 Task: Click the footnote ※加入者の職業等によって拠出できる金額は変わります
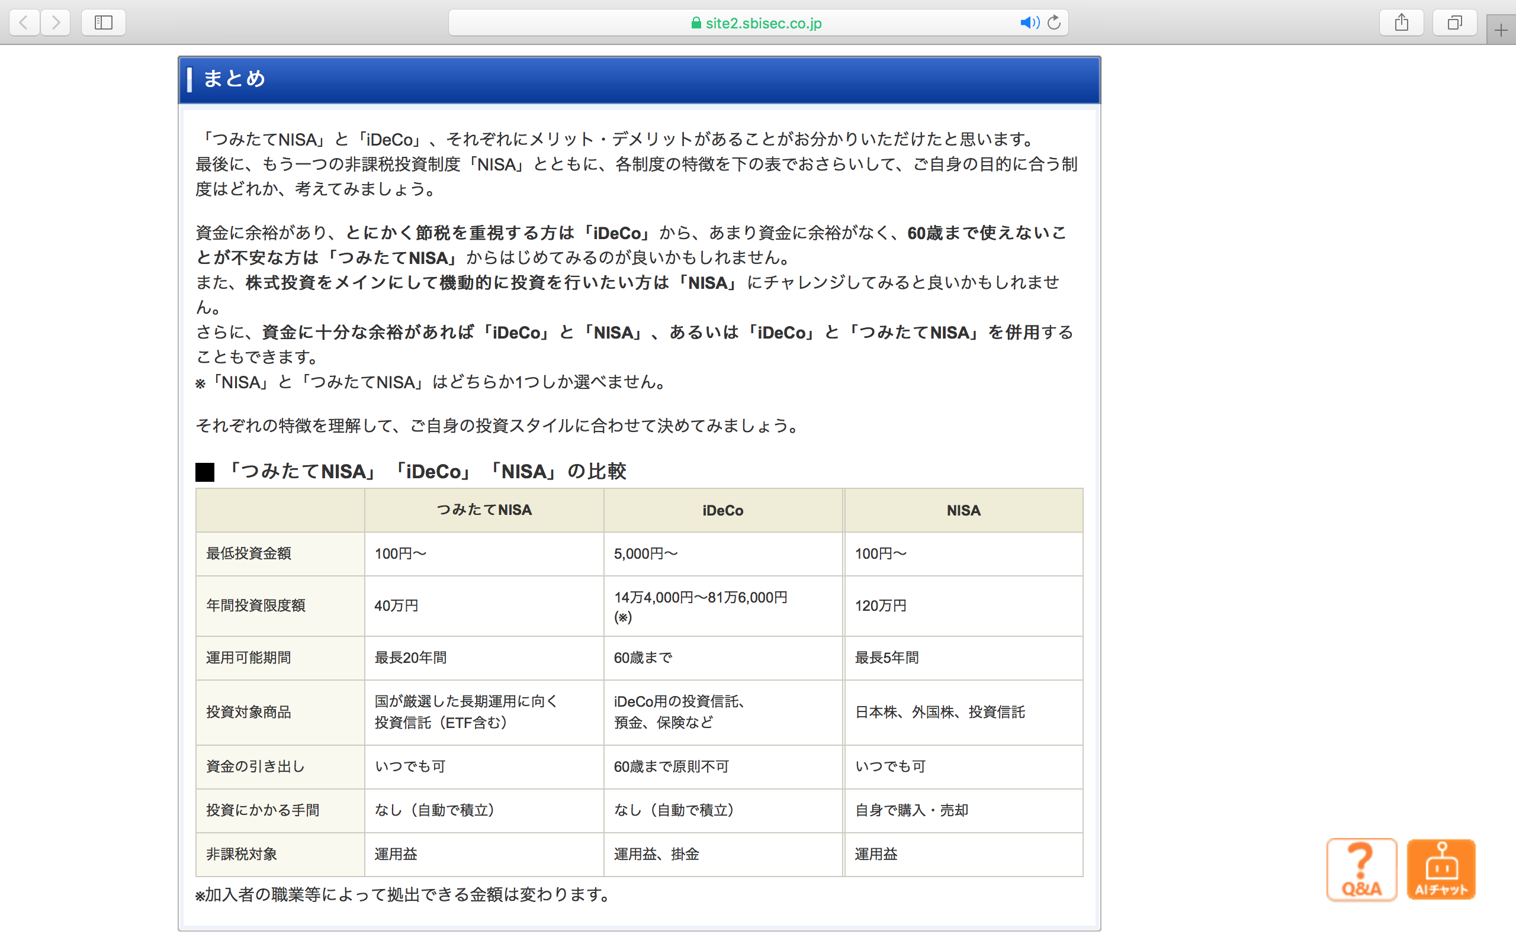402,894
